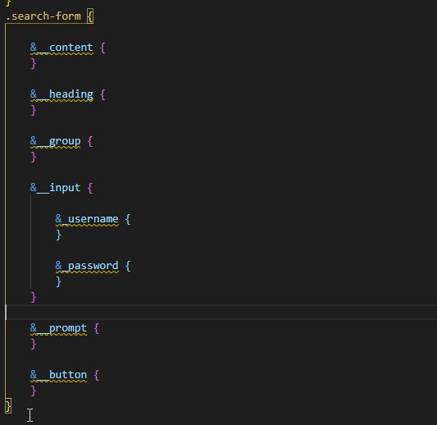Click the .search-form selector text
Image resolution: width=437 pixels, height=425 pixels.
[x=43, y=16]
